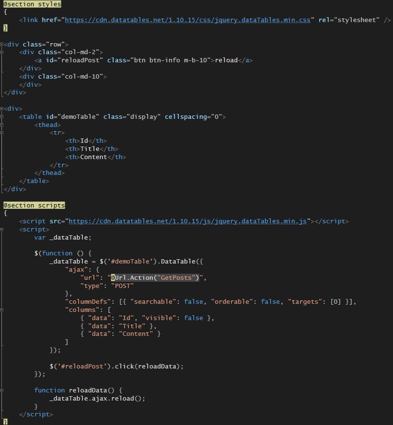This screenshot has width=393, height=425.
Task: Select the highlighted @section styles text
Action: pyautogui.click(x=32, y=4)
